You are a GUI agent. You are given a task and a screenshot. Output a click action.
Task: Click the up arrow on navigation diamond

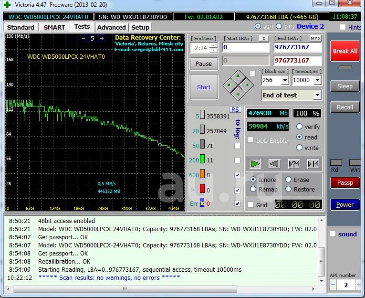pyautogui.click(x=238, y=76)
